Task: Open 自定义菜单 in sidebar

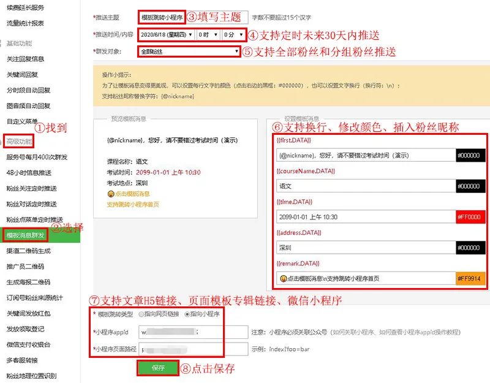Action: point(22,121)
